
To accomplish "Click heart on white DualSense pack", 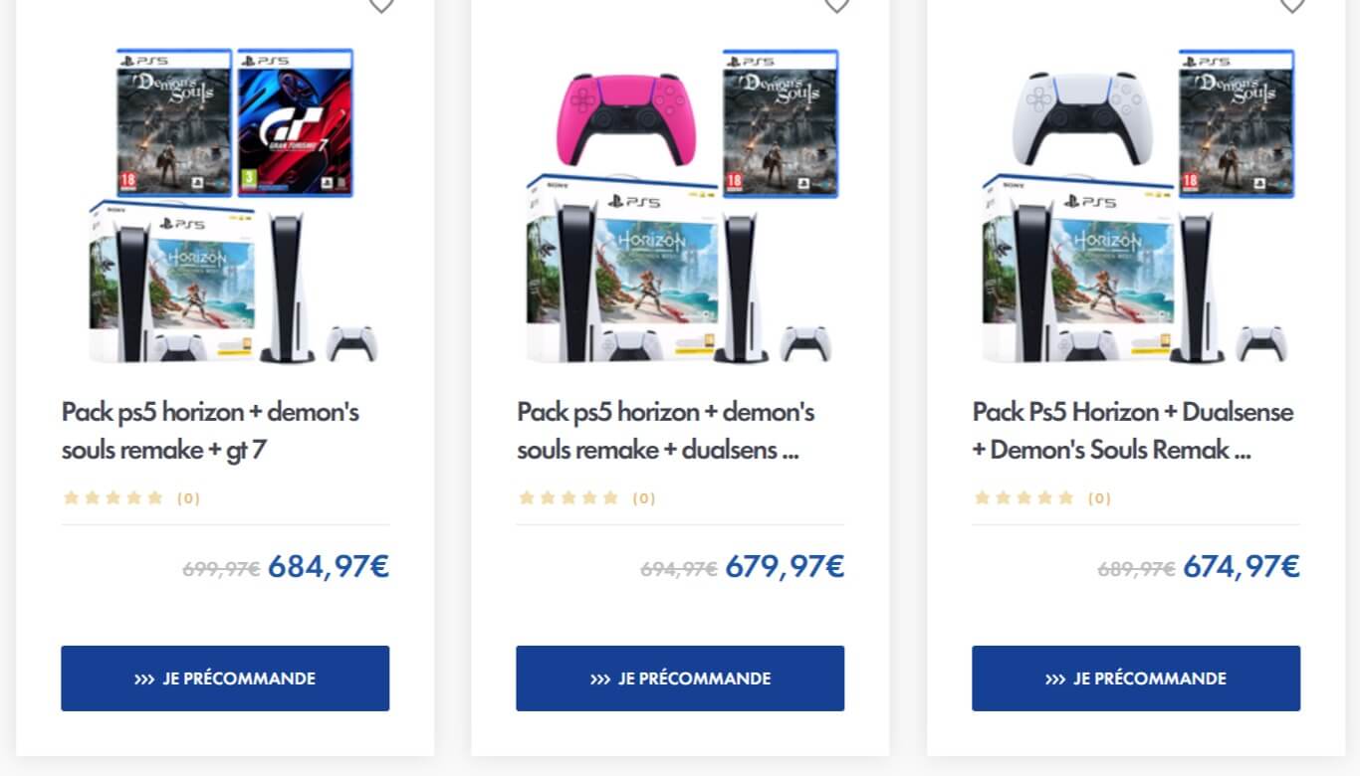I will 1291,5.
